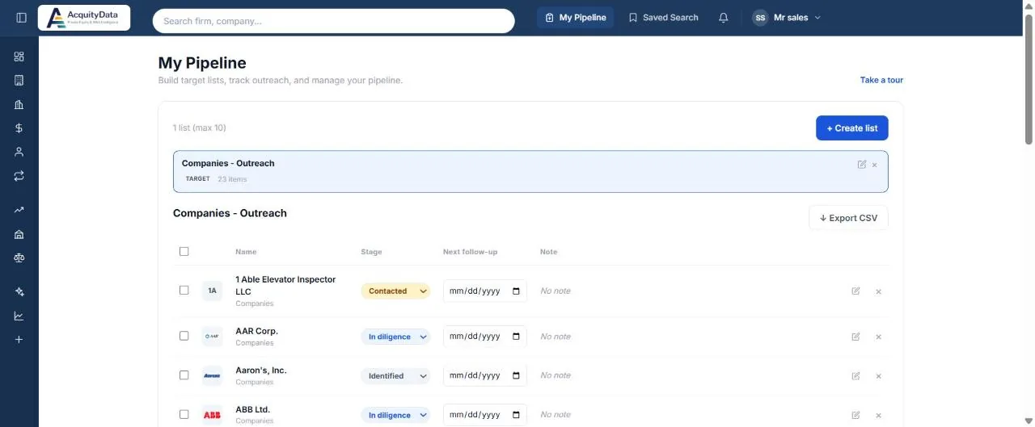Check the AAR Corp. row checkbox

184,336
